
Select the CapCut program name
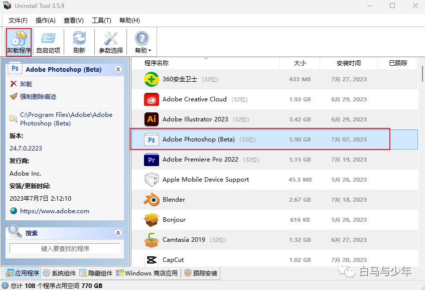pos(173,260)
